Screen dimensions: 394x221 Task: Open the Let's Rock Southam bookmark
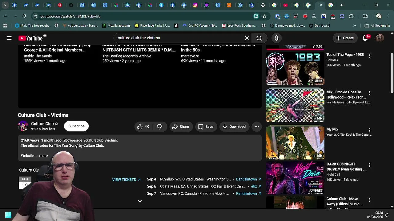(x=239, y=26)
